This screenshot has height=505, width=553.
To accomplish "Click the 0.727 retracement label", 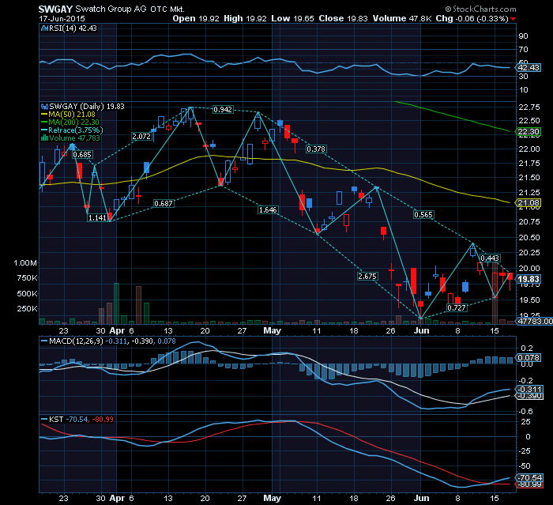I will [x=457, y=308].
